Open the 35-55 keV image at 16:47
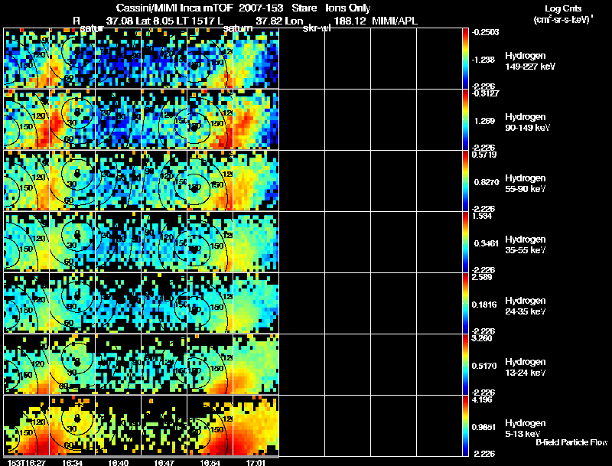Screen dimensions: 612x466 (x=164, y=242)
